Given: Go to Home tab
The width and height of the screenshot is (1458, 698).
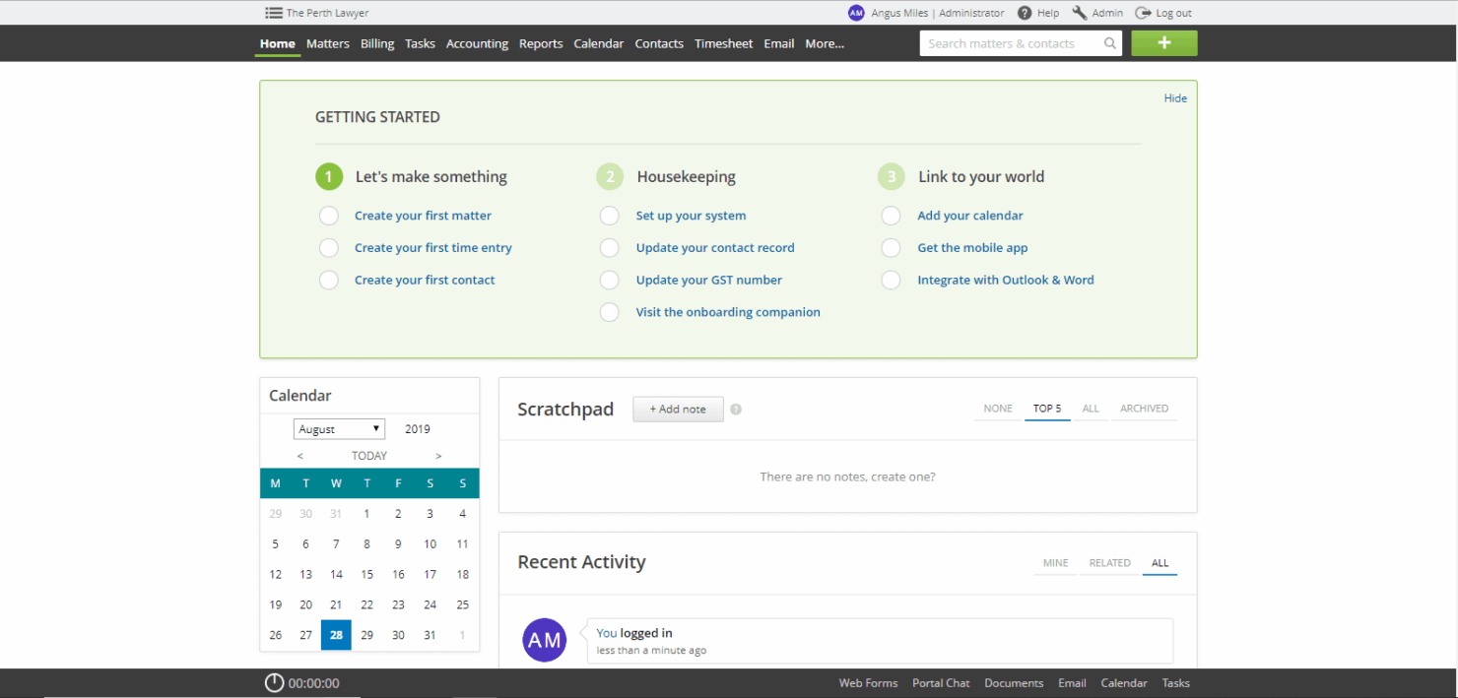Looking at the screenshot, I should pos(278,43).
